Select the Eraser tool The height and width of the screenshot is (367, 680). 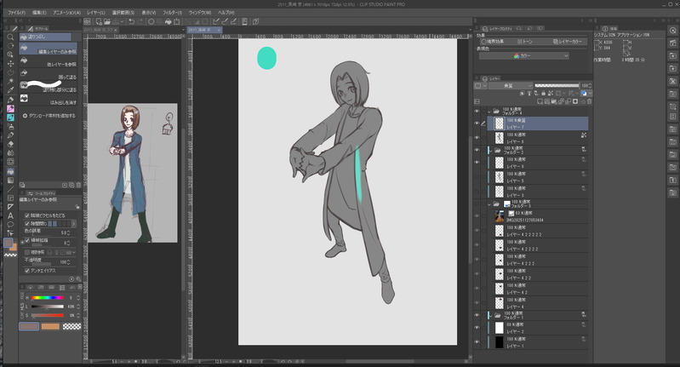(10, 144)
